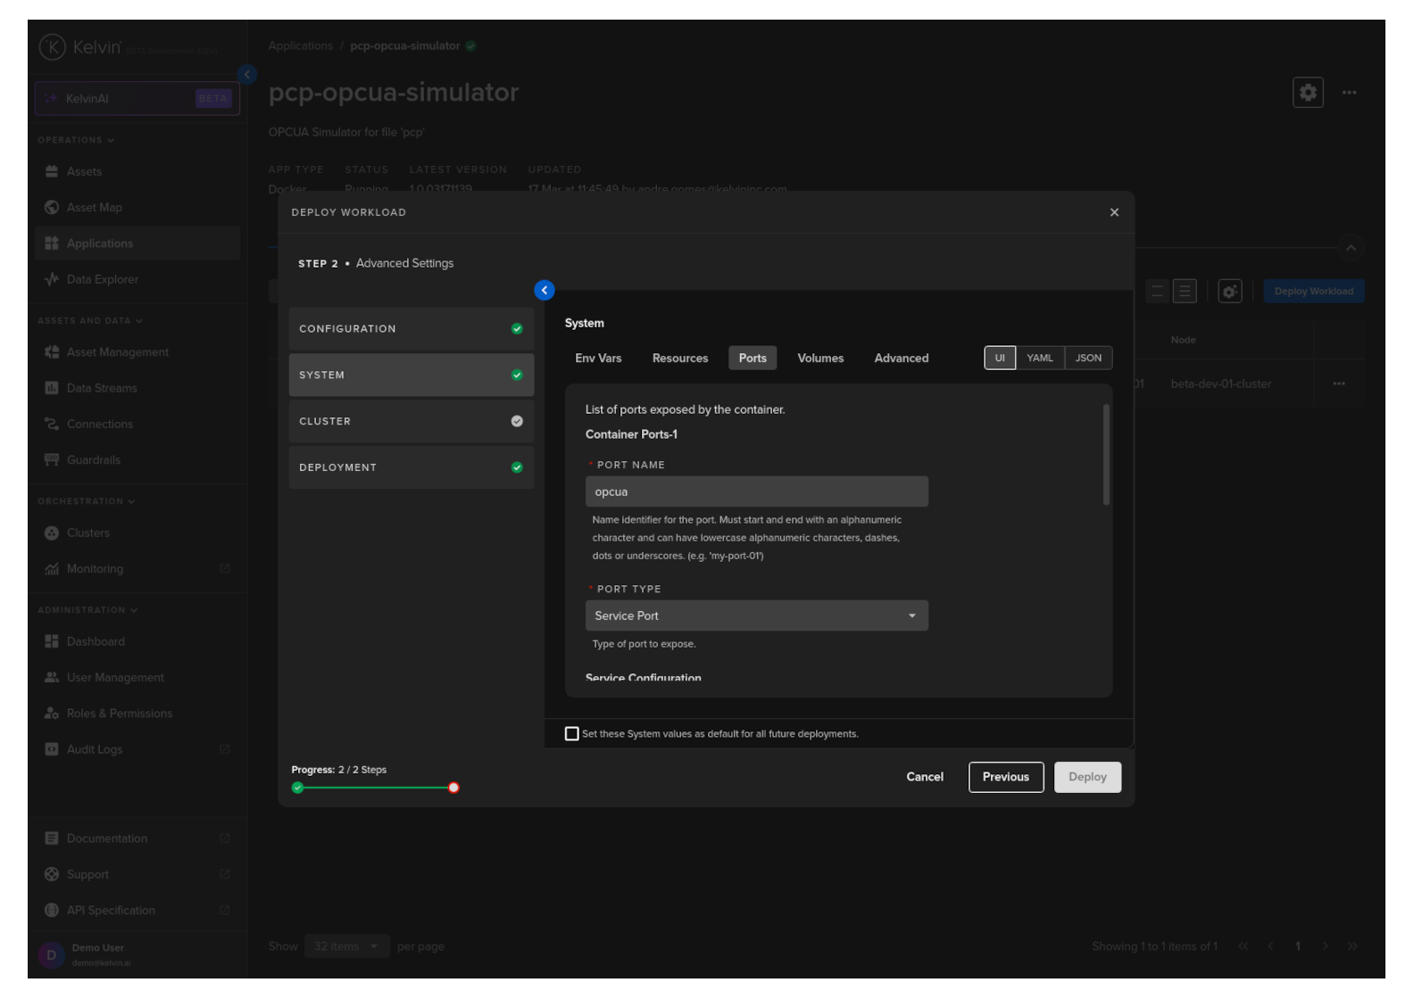Click the Asset Map globe icon
This screenshot has width=1414, height=999.
(x=52, y=208)
